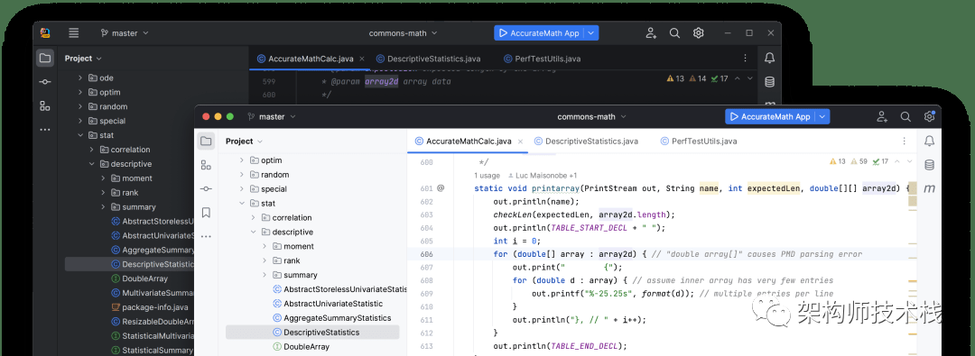Open Database tool icon in front window
975x356 pixels.
click(929, 165)
